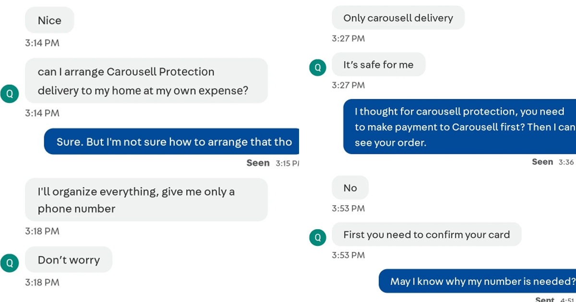Click the Seen indicator under 3:15 PM message
Screen dimensions: 576x302
(x=258, y=163)
